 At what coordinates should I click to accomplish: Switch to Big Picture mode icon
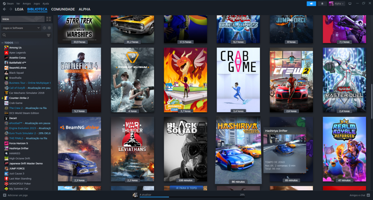pyautogui.click(x=350, y=3)
